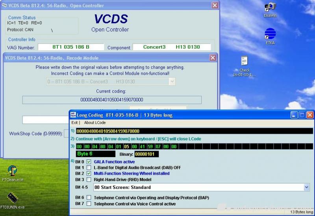Uncheck Bit 2 Multi-Function Steering Wheel installed
The image size is (315, 216).
click(x=89, y=173)
